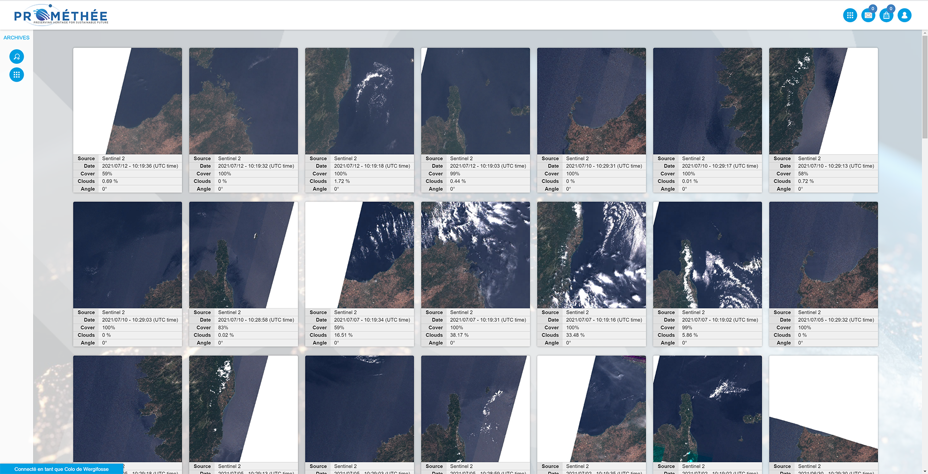Click date text 2021/07/10 - 10:29:31 (UTC time)
928x474 pixels.
click(604, 166)
